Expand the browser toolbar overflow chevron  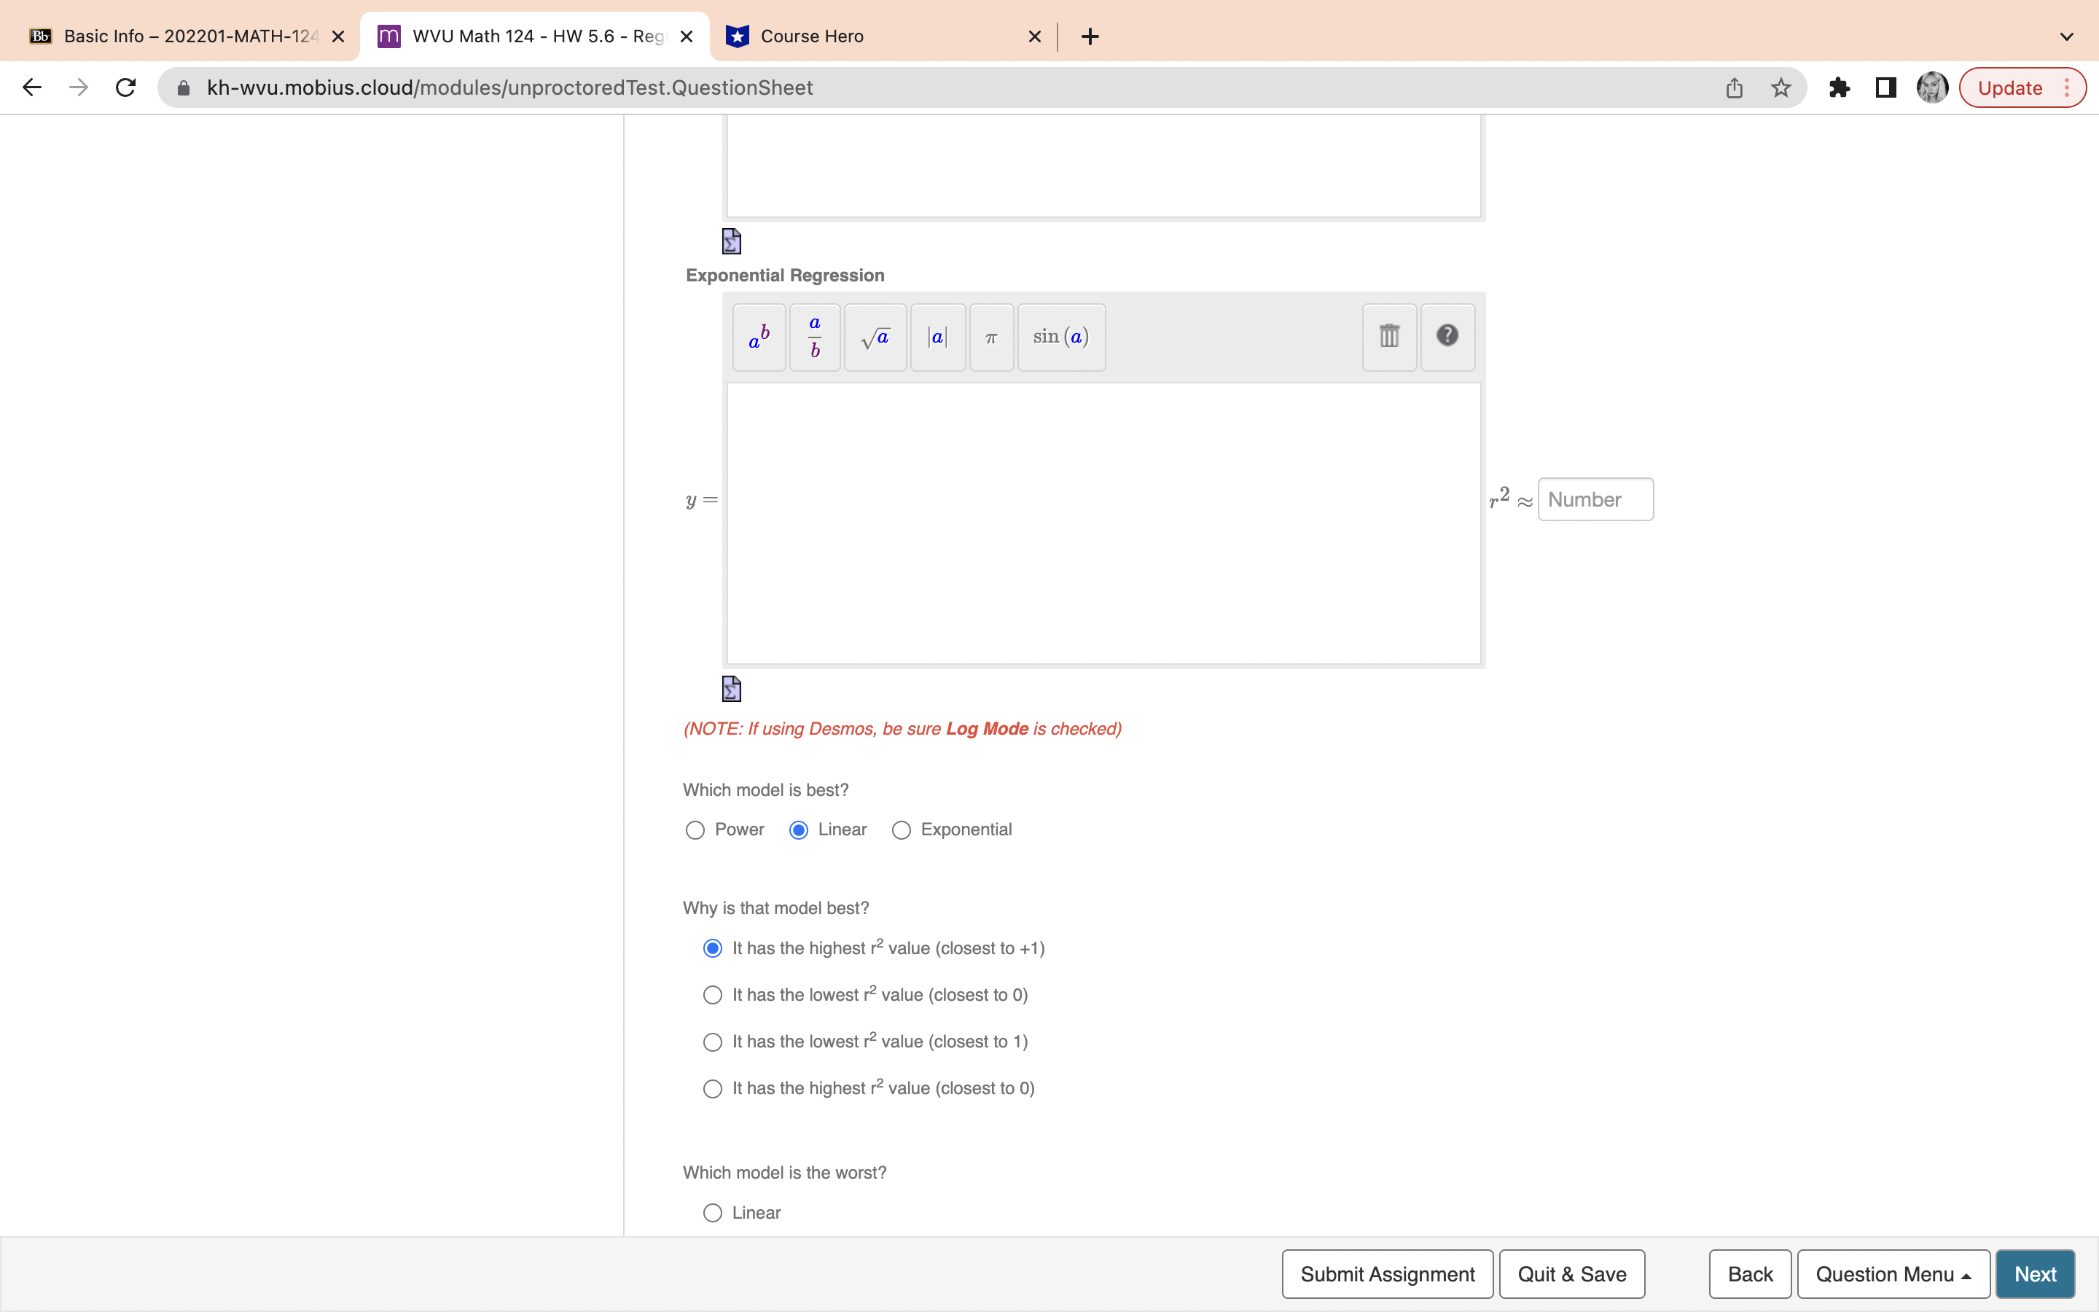click(x=2065, y=36)
